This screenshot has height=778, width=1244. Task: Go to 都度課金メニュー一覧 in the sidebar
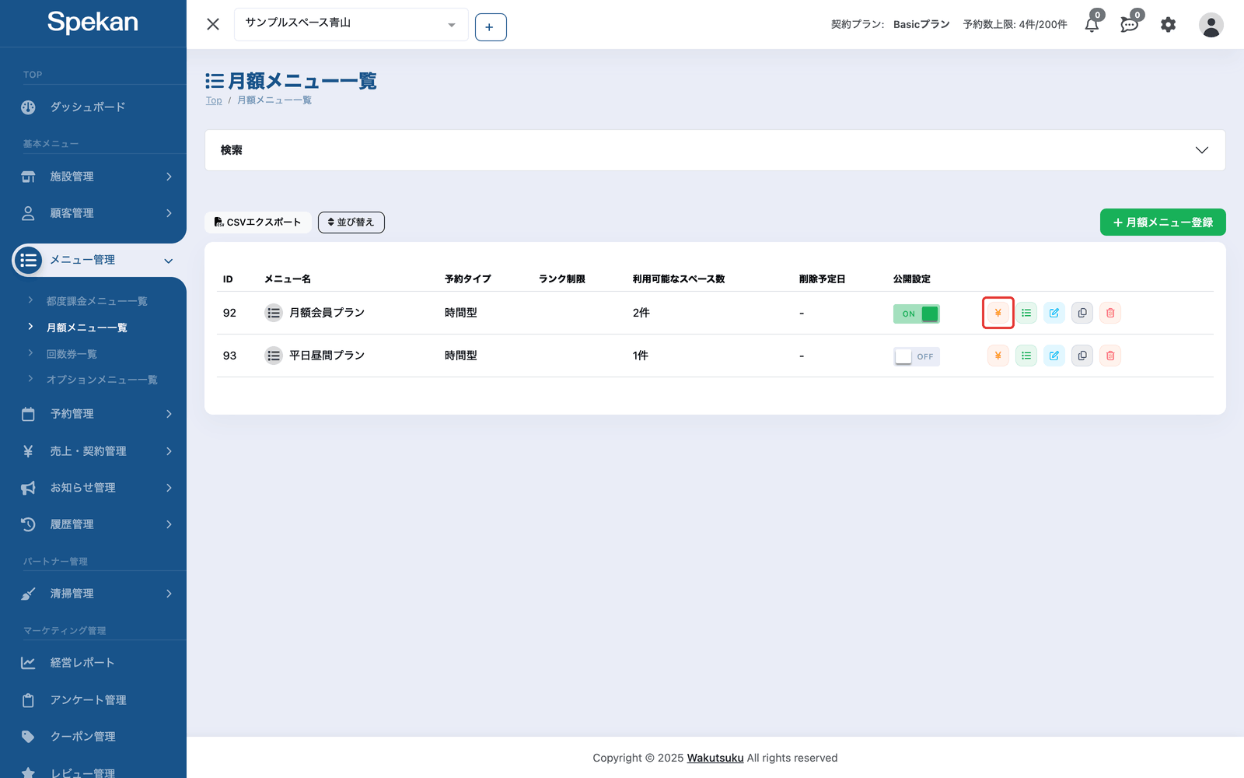pyautogui.click(x=96, y=301)
